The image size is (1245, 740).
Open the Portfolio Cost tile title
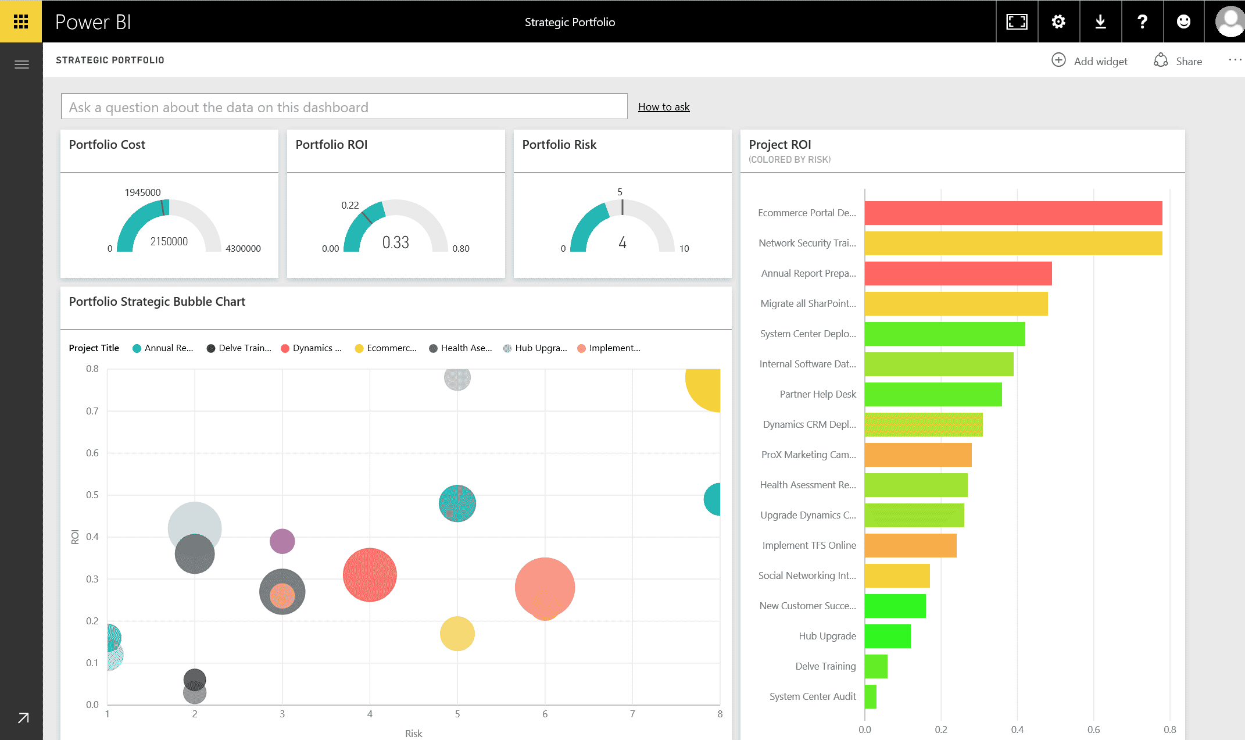(107, 144)
